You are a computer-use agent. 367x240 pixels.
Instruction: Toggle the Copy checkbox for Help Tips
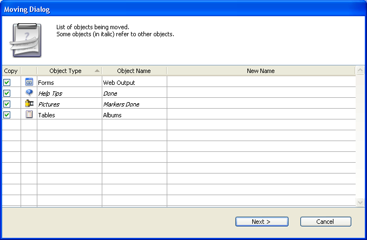click(x=7, y=94)
